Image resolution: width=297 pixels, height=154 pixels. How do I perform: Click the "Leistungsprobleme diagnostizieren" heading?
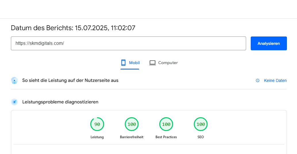60,102
